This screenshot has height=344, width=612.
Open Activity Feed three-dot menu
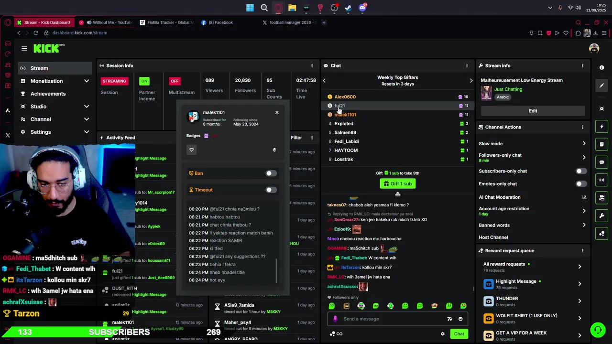click(312, 138)
